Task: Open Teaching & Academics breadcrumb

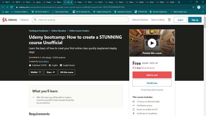Action: coord(39,31)
